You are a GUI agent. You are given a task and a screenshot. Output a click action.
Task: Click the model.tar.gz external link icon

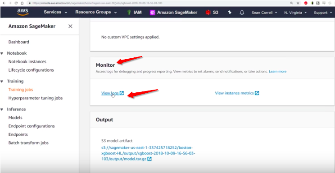coord(149,159)
